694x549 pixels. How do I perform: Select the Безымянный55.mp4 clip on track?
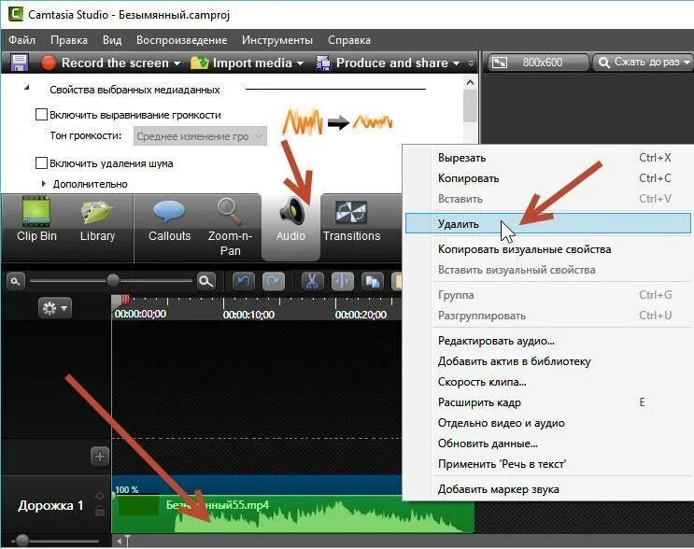(x=293, y=514)
